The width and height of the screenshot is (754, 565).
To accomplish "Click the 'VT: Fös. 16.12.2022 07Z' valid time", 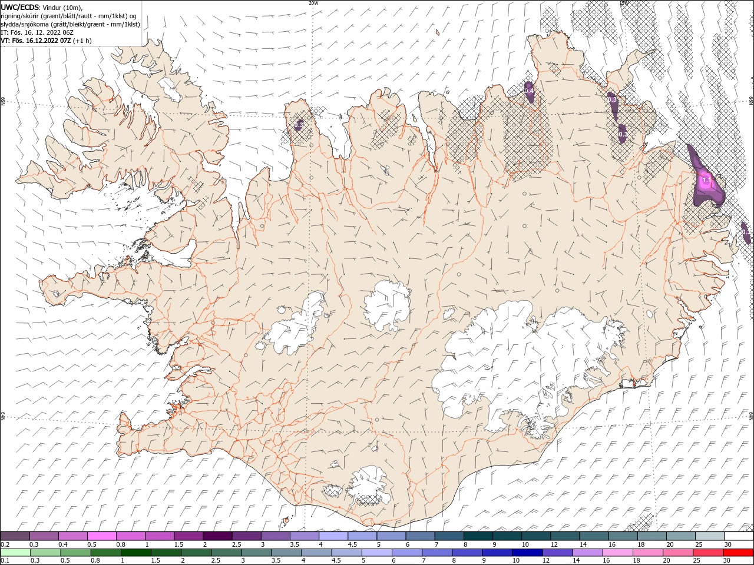I will [36, 41].
